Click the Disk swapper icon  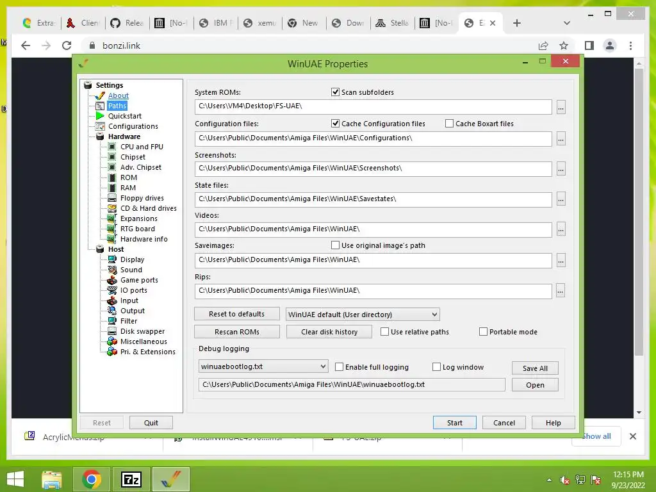point(112,331)
